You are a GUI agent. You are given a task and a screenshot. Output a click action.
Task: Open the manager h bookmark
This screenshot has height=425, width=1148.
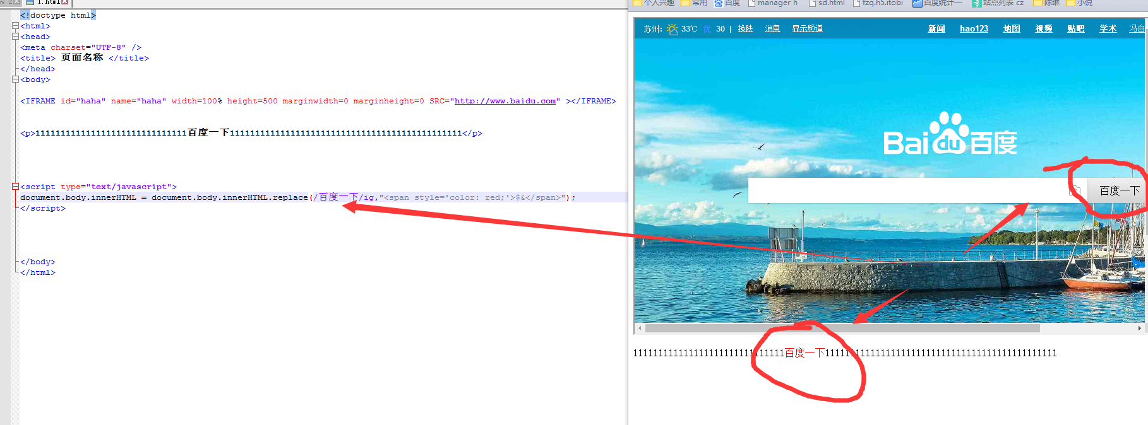click(x=772, y=3)
